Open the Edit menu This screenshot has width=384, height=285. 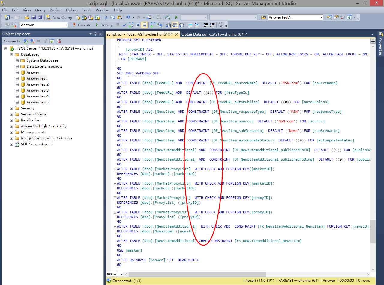point(15,10)
